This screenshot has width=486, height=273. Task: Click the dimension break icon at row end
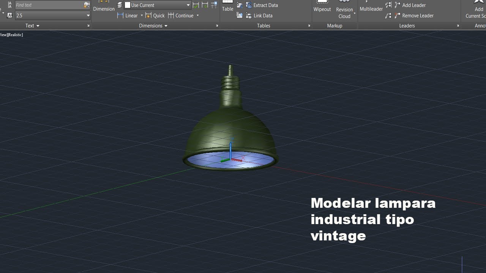tap(214, 5)
